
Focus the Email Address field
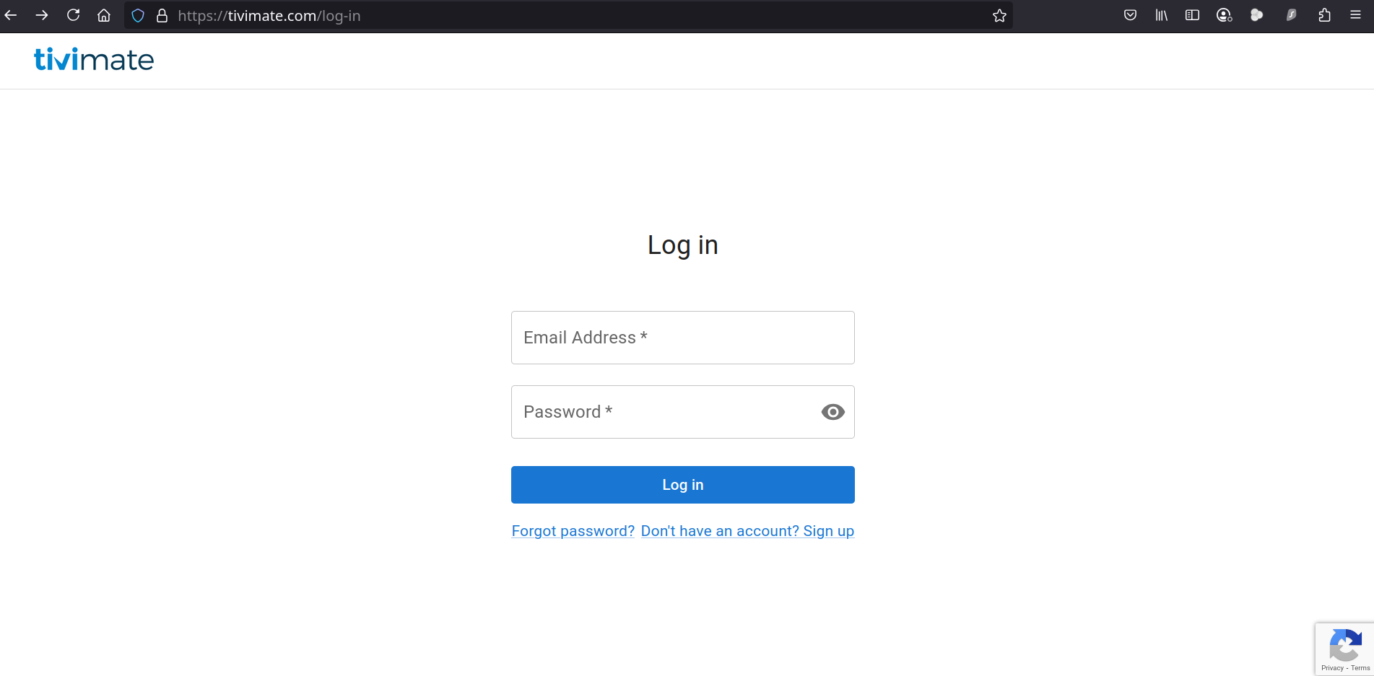682,338
